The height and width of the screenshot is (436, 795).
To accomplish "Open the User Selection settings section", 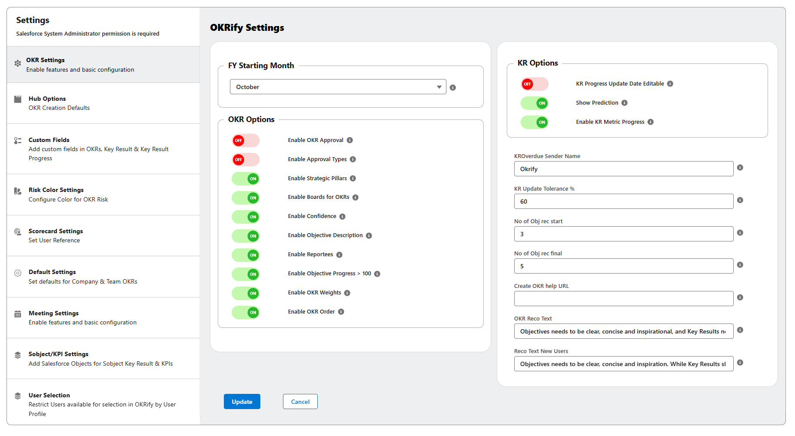I will pos(49,395).
